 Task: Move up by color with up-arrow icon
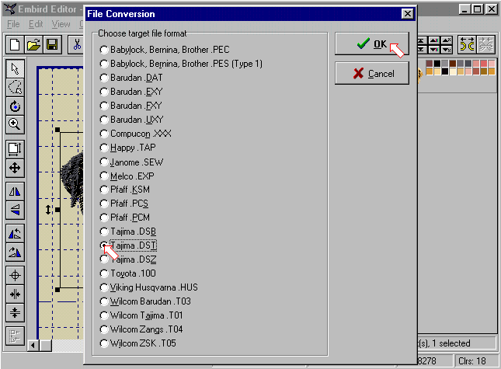pyautogui.click(x=433, y=40)
